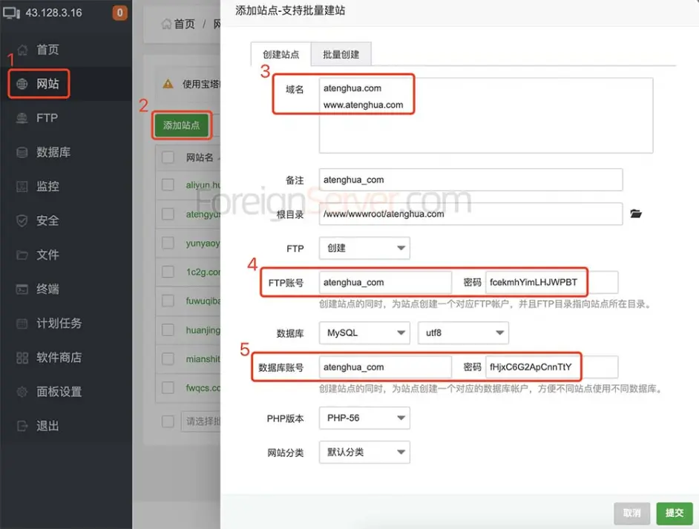The width and height of the screenshot is (699, 529).
Task: Click the FTP icon in sidebar
Action: [22, 118]
